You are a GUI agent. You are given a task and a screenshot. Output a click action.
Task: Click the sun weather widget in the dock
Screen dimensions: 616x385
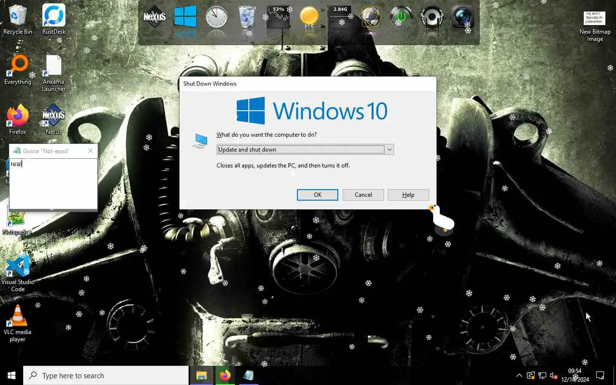pos(309,18)
